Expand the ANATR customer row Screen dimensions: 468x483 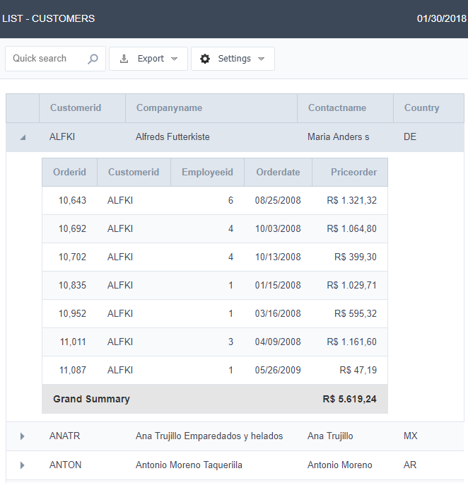coord(23,436)
